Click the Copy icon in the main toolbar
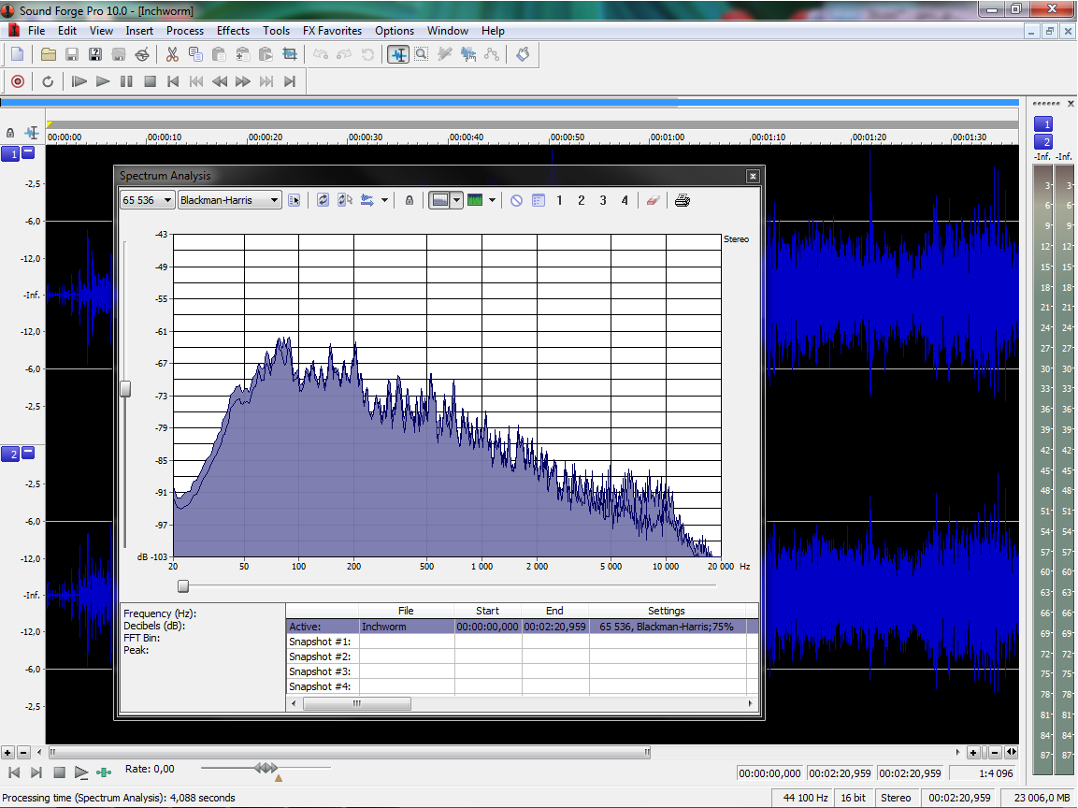The width and height of the screenshot is (1078, 808). pyautogui.click(x=195, y=54)
